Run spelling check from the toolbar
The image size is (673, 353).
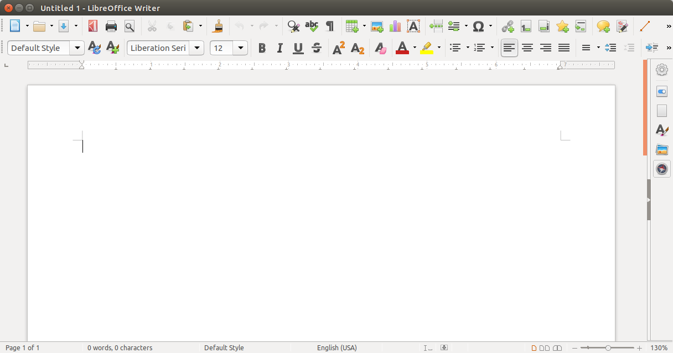click(311, 26)
